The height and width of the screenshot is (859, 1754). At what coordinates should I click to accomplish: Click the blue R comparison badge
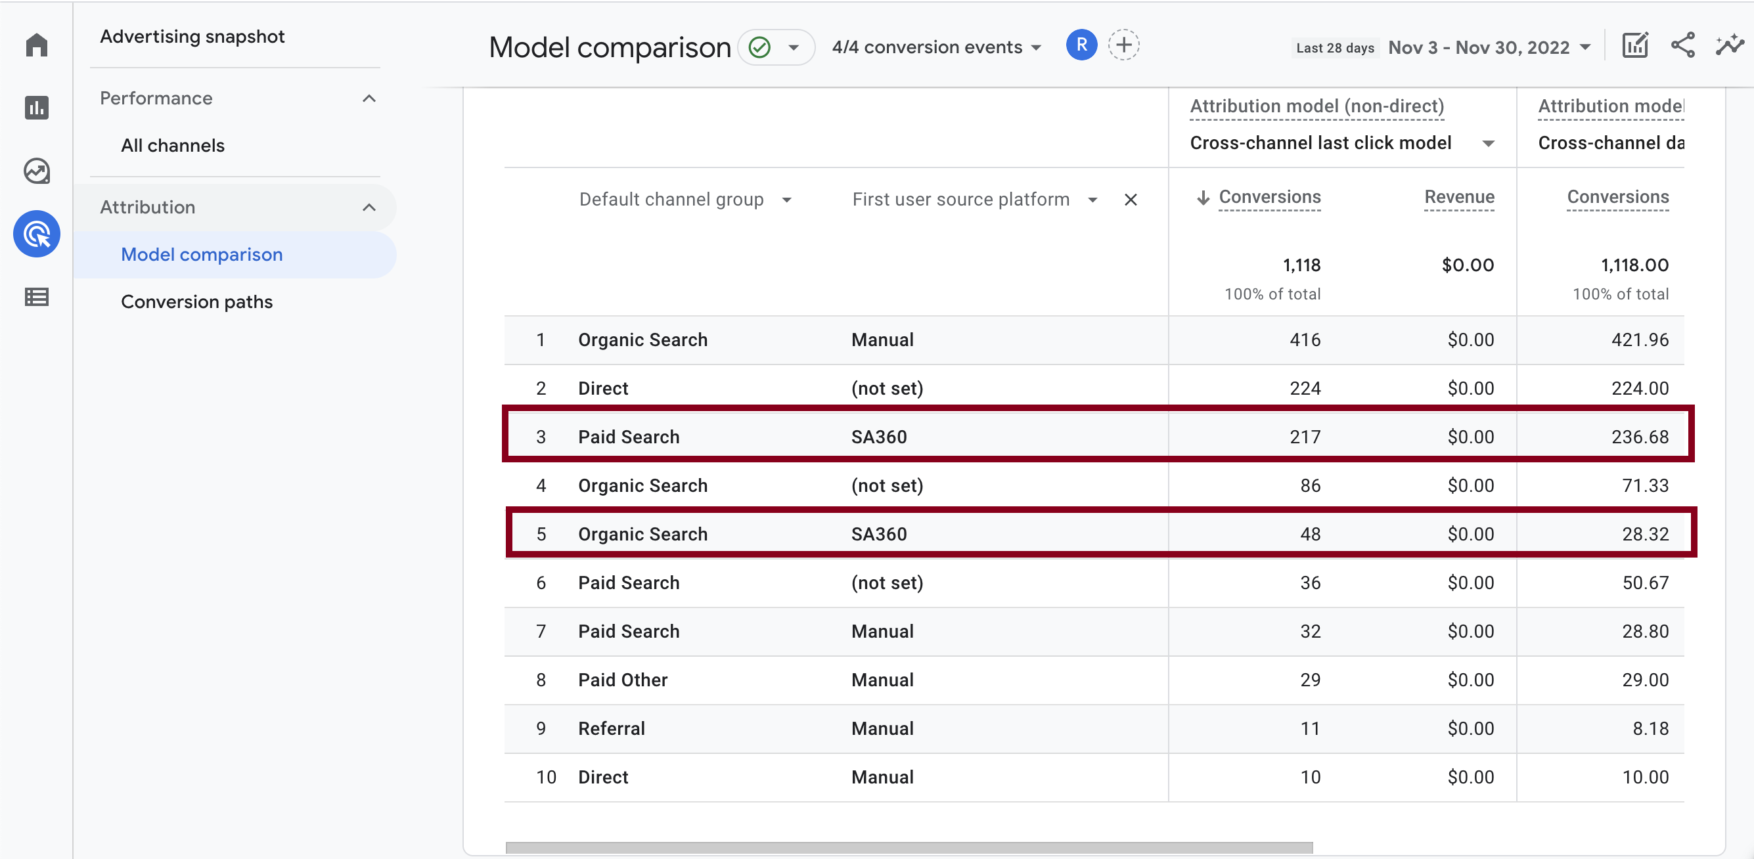(x=1081, y=45)
